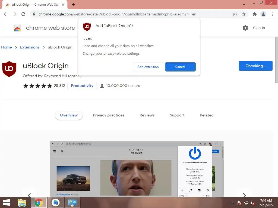Click the page vertical scrollbar
278x208 pixels.
pos(276,60)
